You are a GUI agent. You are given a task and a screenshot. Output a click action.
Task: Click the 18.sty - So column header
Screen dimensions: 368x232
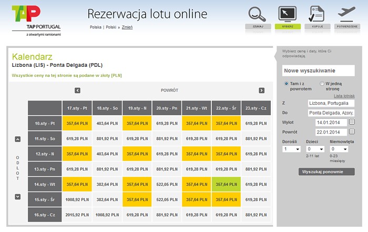[107, 108]
